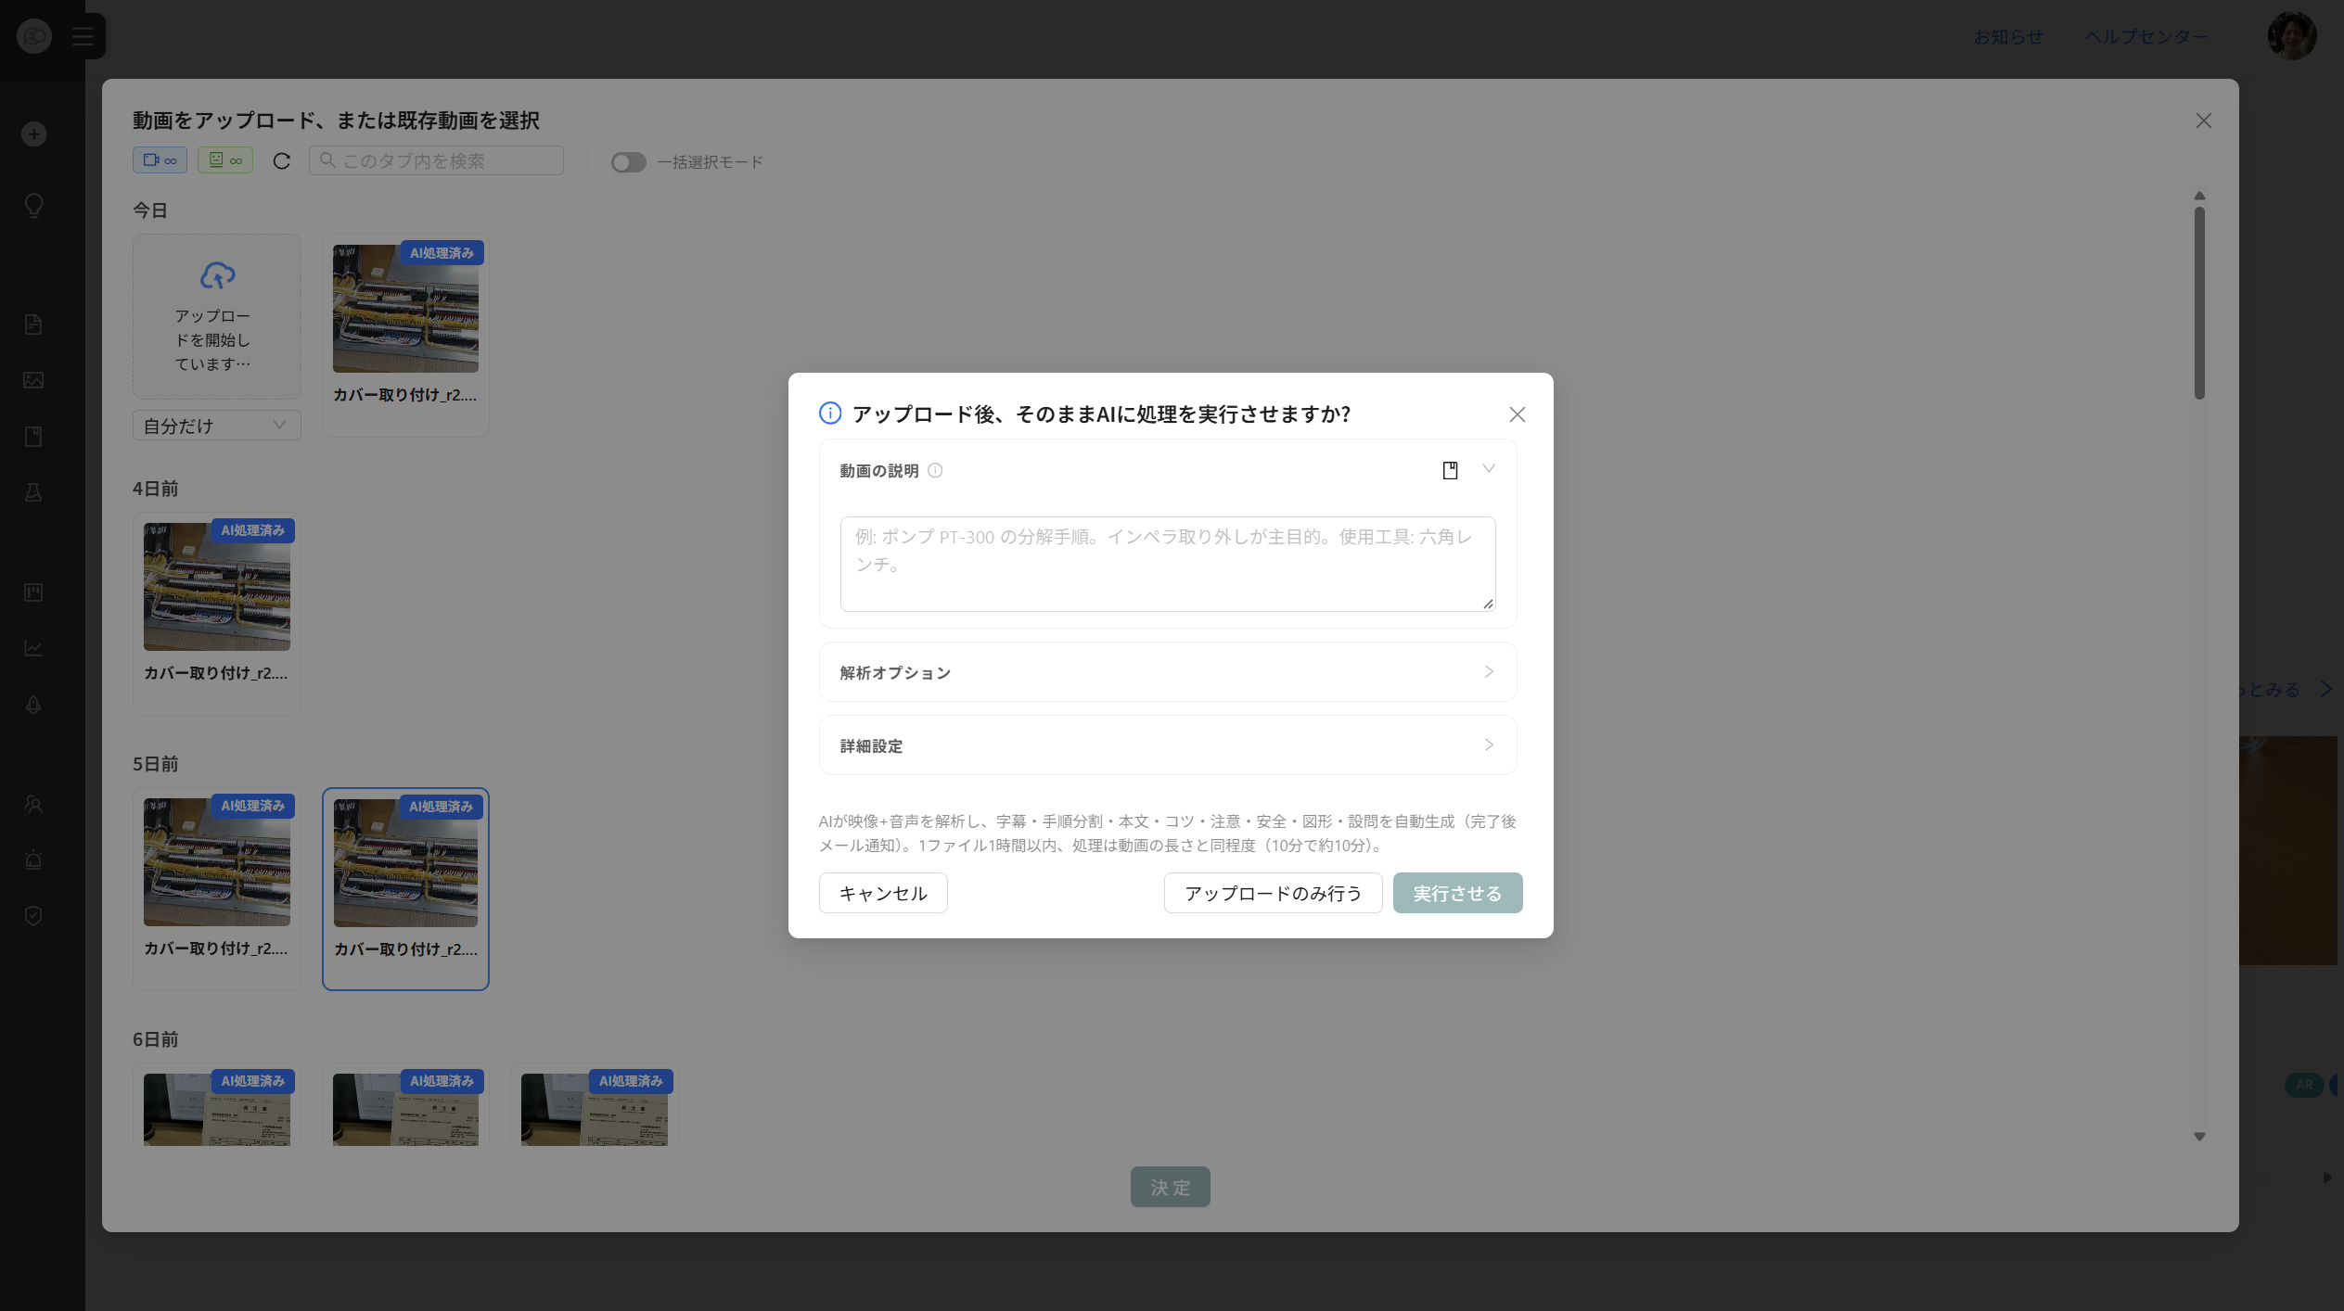Viewport: 2344px width, 1311px height.
Task: Click the app logo icon
Action: coord(34,36)
